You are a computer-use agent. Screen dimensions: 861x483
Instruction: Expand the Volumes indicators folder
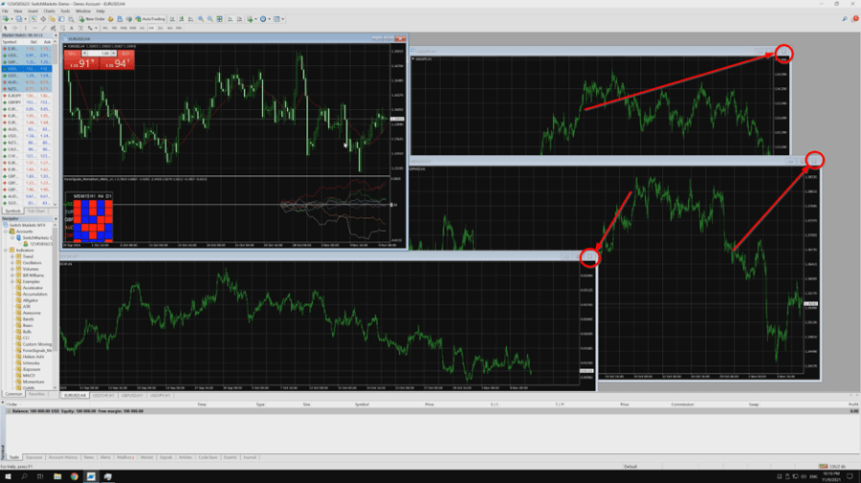pos(12,269)
